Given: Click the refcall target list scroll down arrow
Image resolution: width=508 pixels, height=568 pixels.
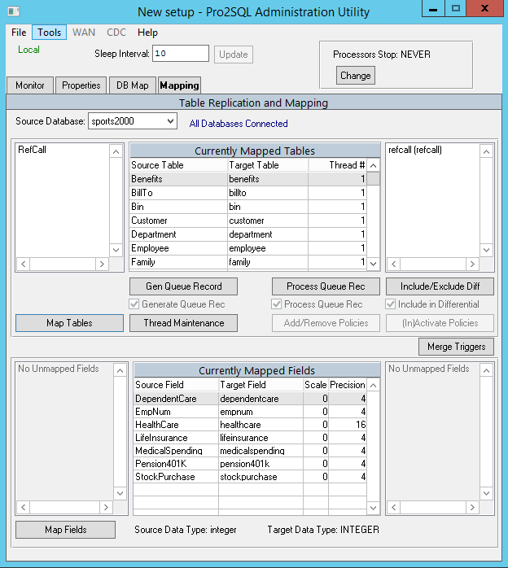Looking at the screenshot, I should 486,250.
